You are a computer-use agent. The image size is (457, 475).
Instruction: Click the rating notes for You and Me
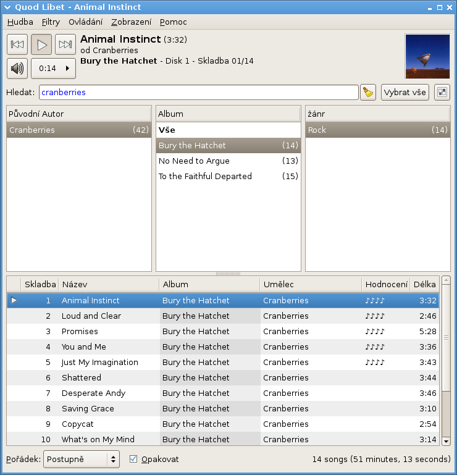tap(375, 347)
